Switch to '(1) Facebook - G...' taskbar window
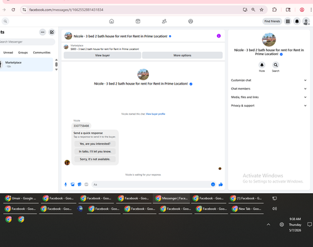The image size is (313, 247). click(x=246, y=198)
